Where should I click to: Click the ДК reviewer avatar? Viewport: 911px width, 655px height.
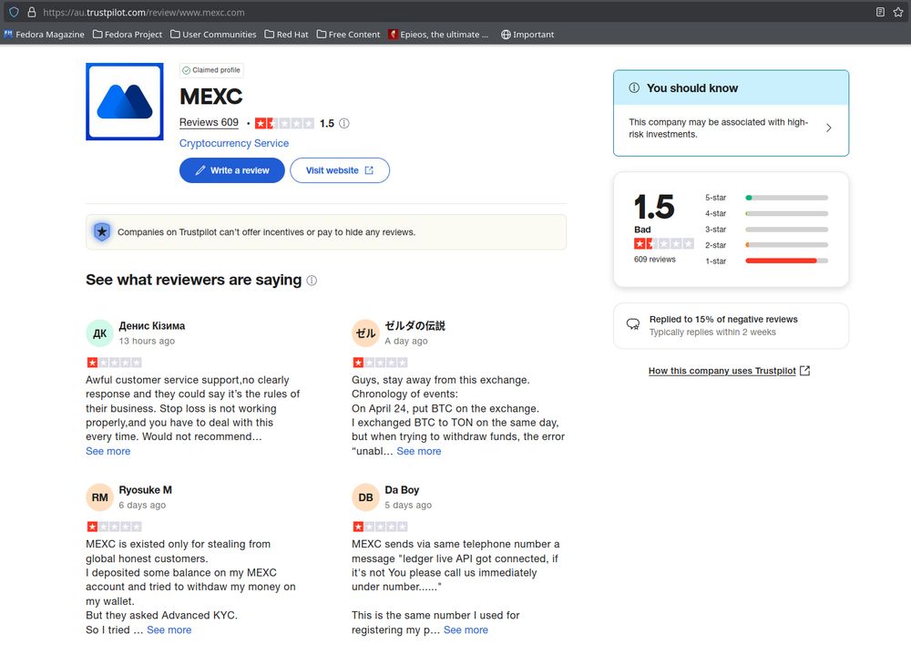pyautogui.click(x=100, y=333)
